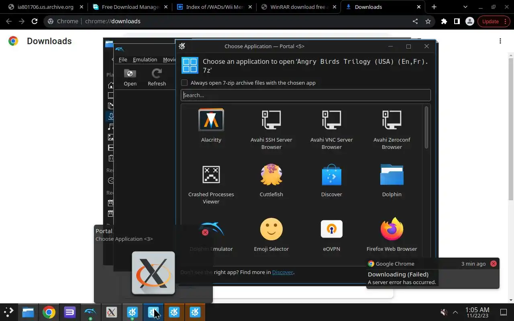Click the Chrome Downloads page scrollbar
The image size is (514, 321).
[511, 128]
